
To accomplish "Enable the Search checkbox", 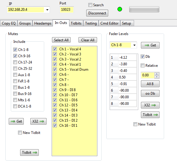I will pos(90,5).
